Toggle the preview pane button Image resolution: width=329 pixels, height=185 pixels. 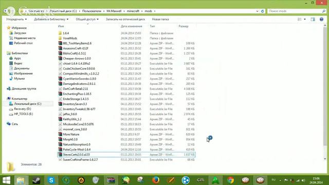click(313, 20)
